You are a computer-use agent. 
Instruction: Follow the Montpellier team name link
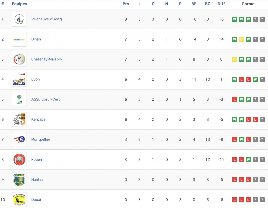tap(41, 139)
